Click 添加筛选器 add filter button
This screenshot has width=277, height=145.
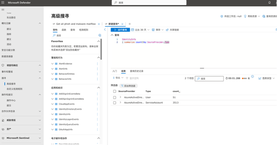129,86
